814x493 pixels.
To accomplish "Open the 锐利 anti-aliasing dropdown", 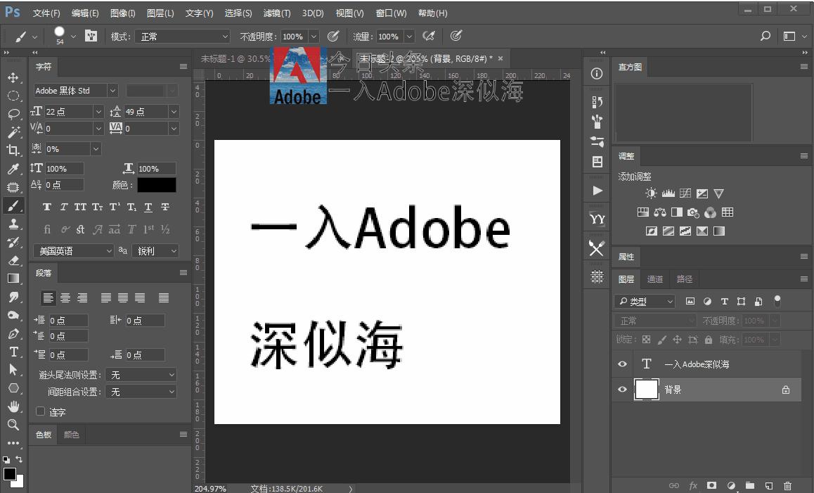I will tap(155, 250).
